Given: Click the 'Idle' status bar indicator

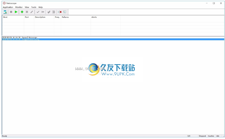Looking at the screenshot, I should tap(218, 136).
